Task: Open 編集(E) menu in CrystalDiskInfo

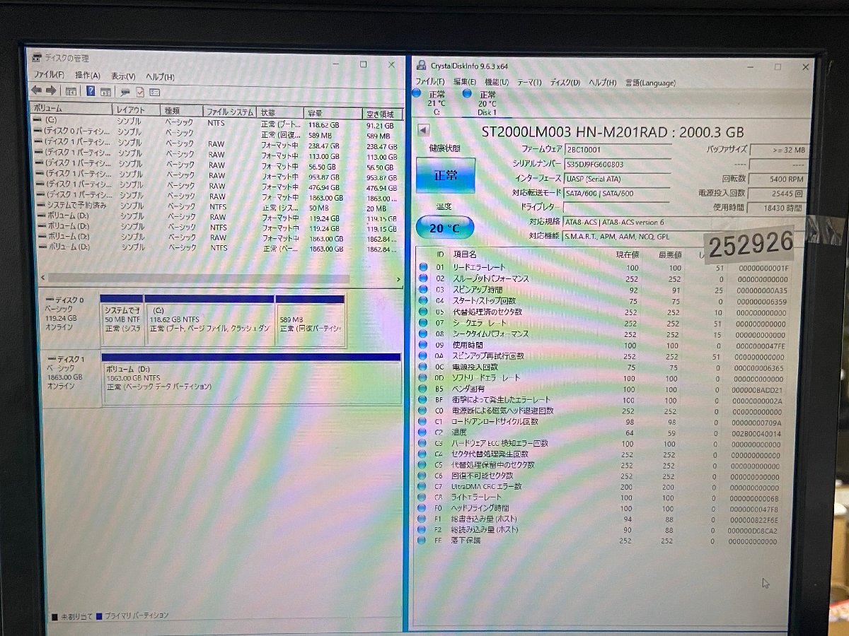Action: click(x=465, y=82)
